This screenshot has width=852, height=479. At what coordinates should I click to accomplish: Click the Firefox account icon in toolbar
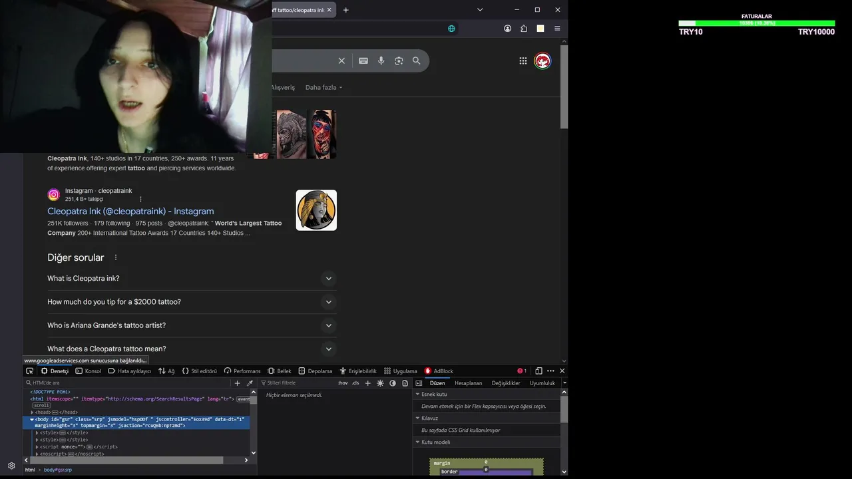coord(508,29)
